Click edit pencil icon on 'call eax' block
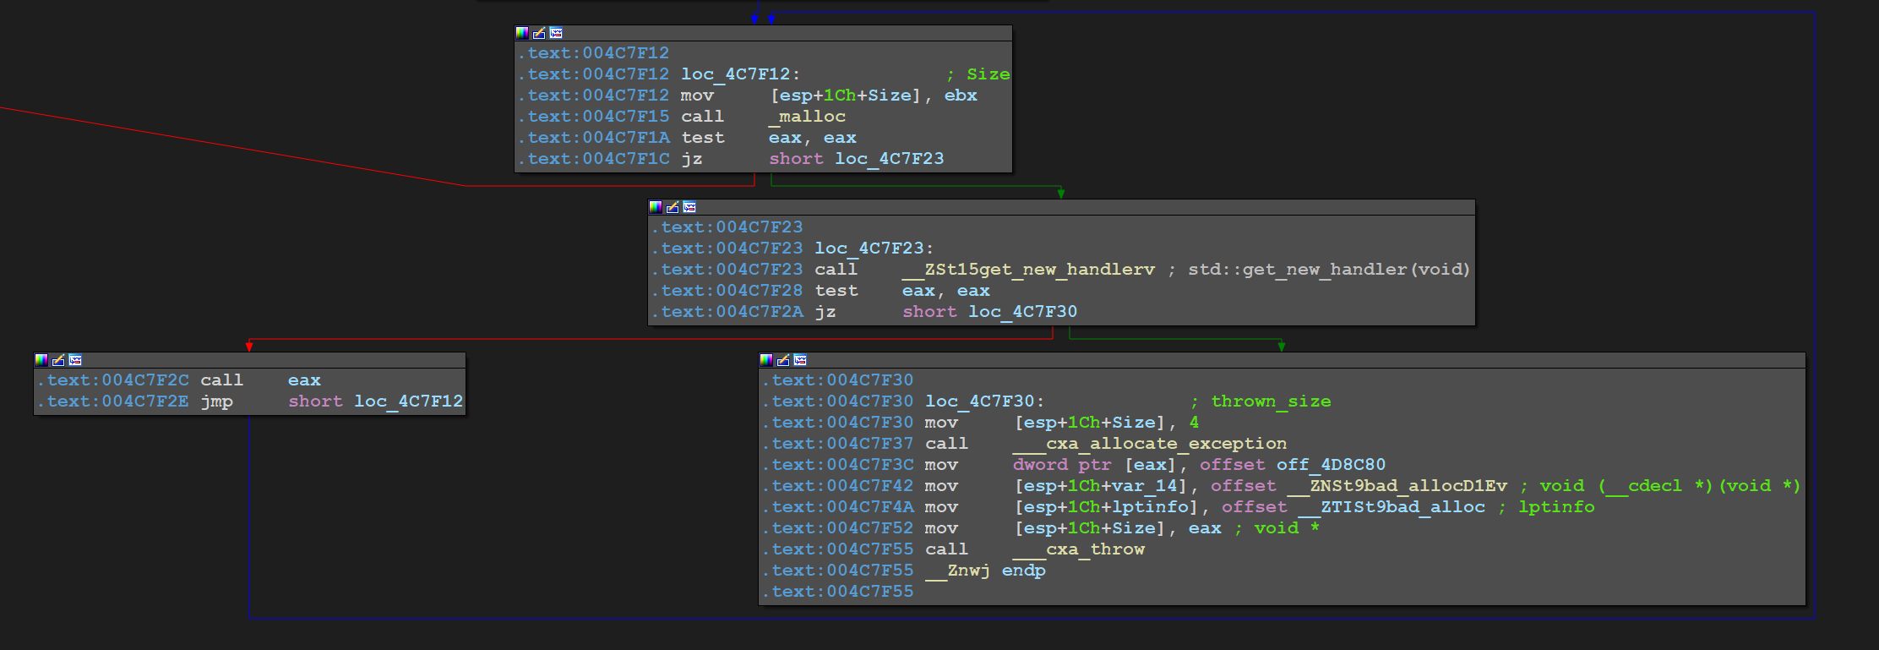The height and width of the screenshot is (650, 1879). (x=58, y=360)
